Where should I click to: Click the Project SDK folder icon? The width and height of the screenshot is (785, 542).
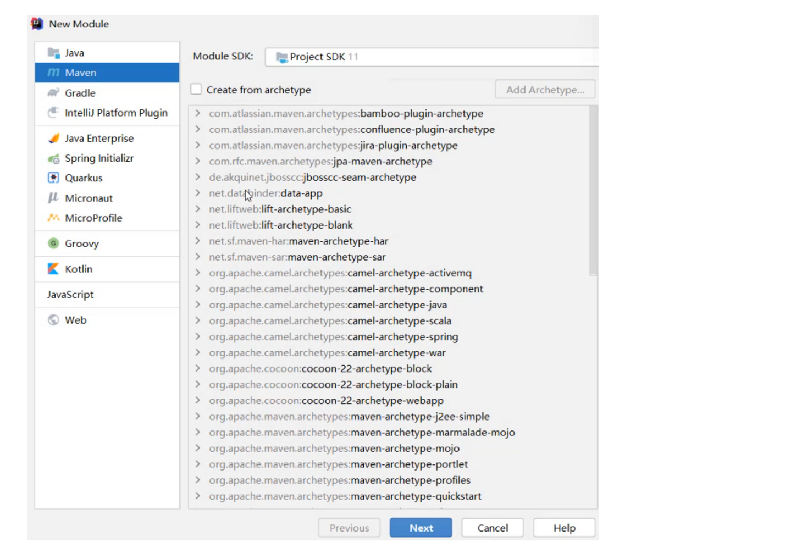pyautogui.click(x=281, y=57)
